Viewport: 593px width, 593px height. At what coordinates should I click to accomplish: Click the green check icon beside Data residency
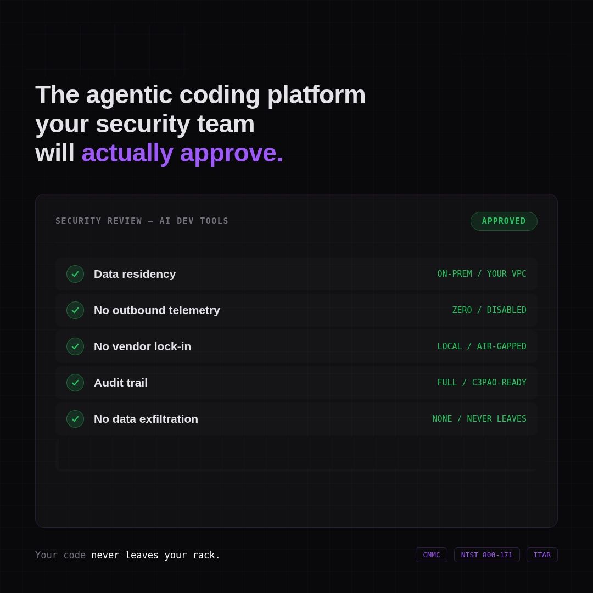75,274
